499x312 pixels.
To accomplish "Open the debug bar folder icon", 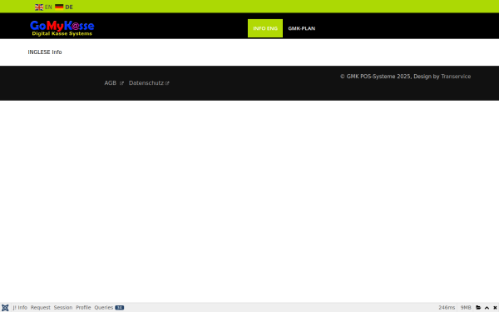I will click(478, 308).
